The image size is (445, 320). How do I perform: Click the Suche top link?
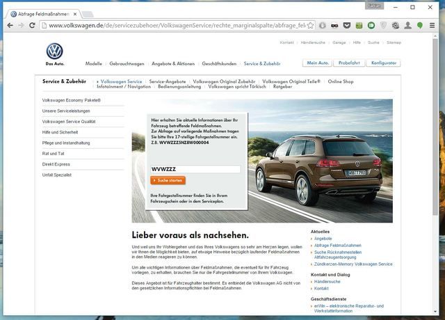point(373,42)
